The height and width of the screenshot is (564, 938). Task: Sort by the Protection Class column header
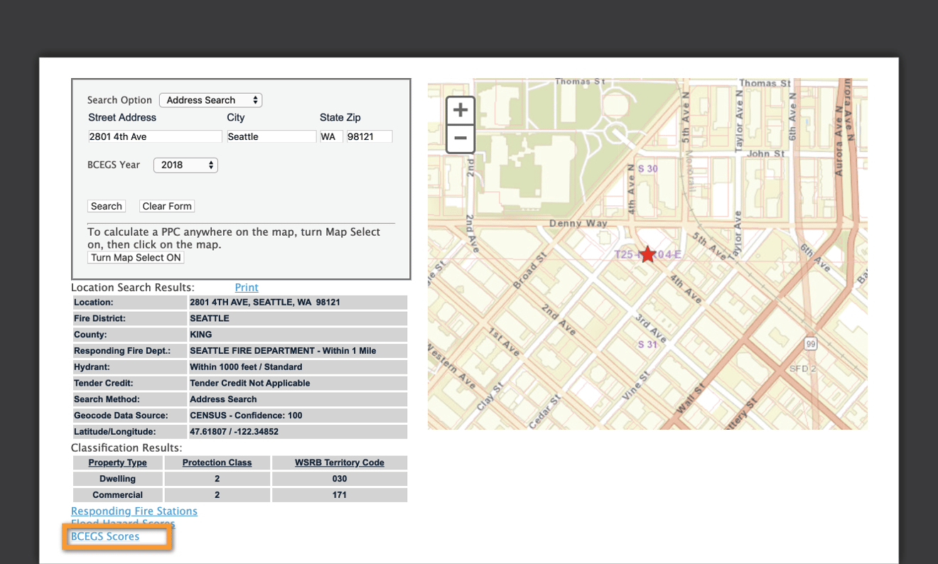(217, 462)
